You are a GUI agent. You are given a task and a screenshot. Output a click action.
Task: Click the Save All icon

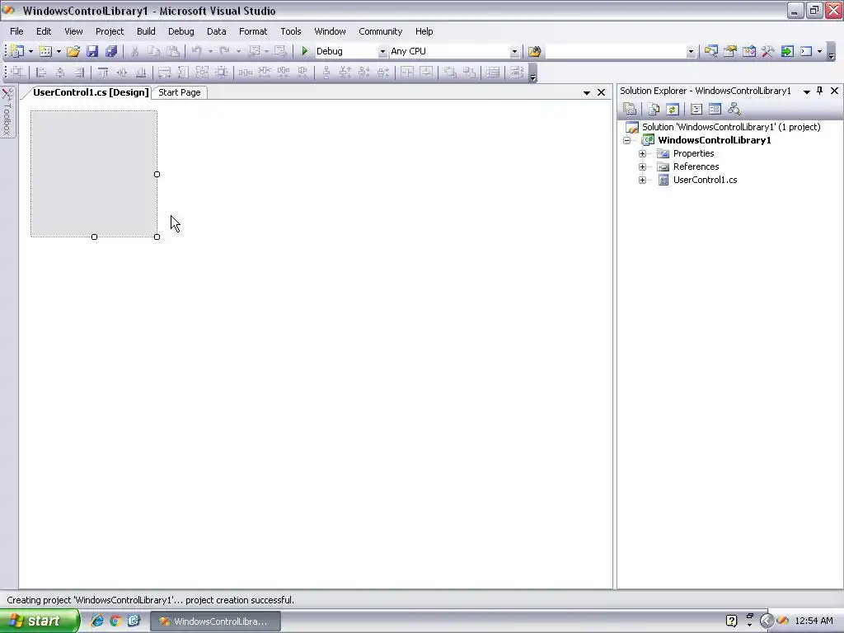click(x=111, y=51)
